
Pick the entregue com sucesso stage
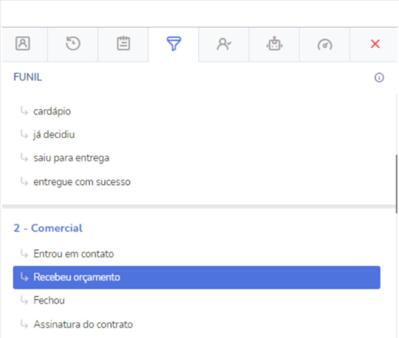[82, 182]
